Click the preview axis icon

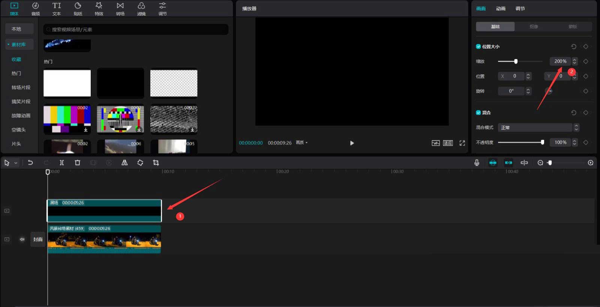coord(524,162)
